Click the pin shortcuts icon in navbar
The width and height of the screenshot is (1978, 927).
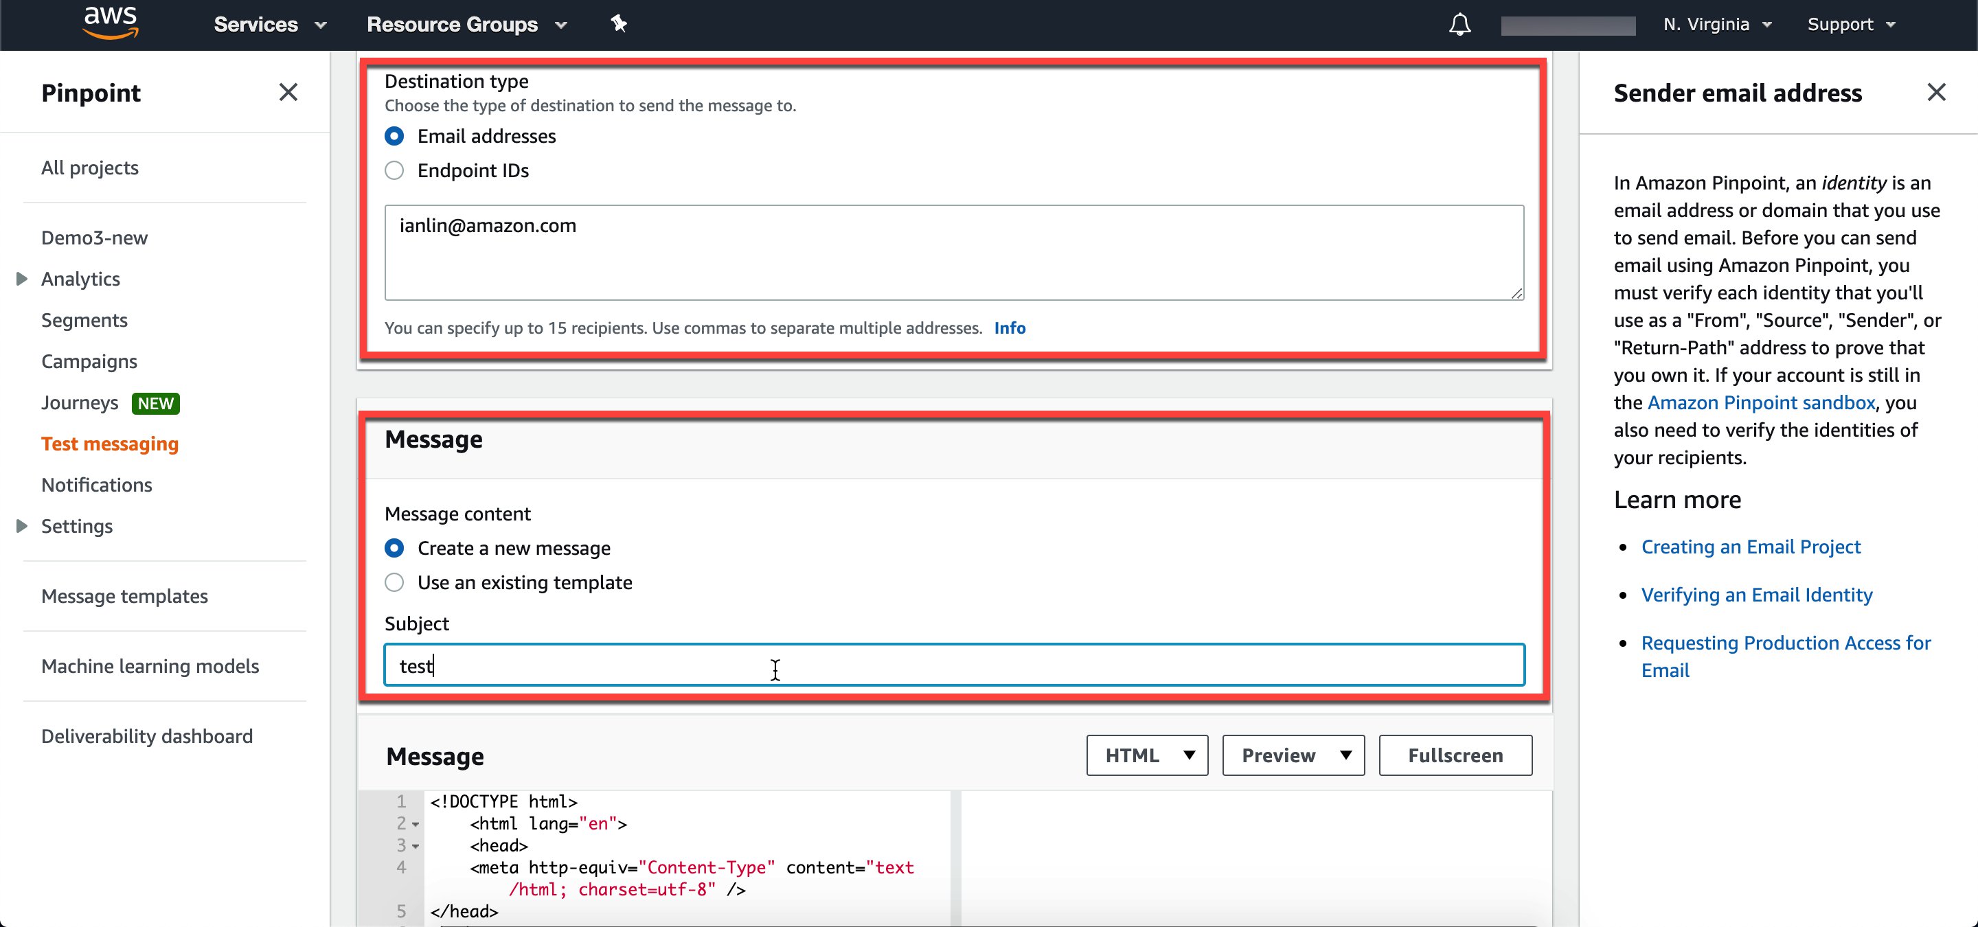(619, 24)
